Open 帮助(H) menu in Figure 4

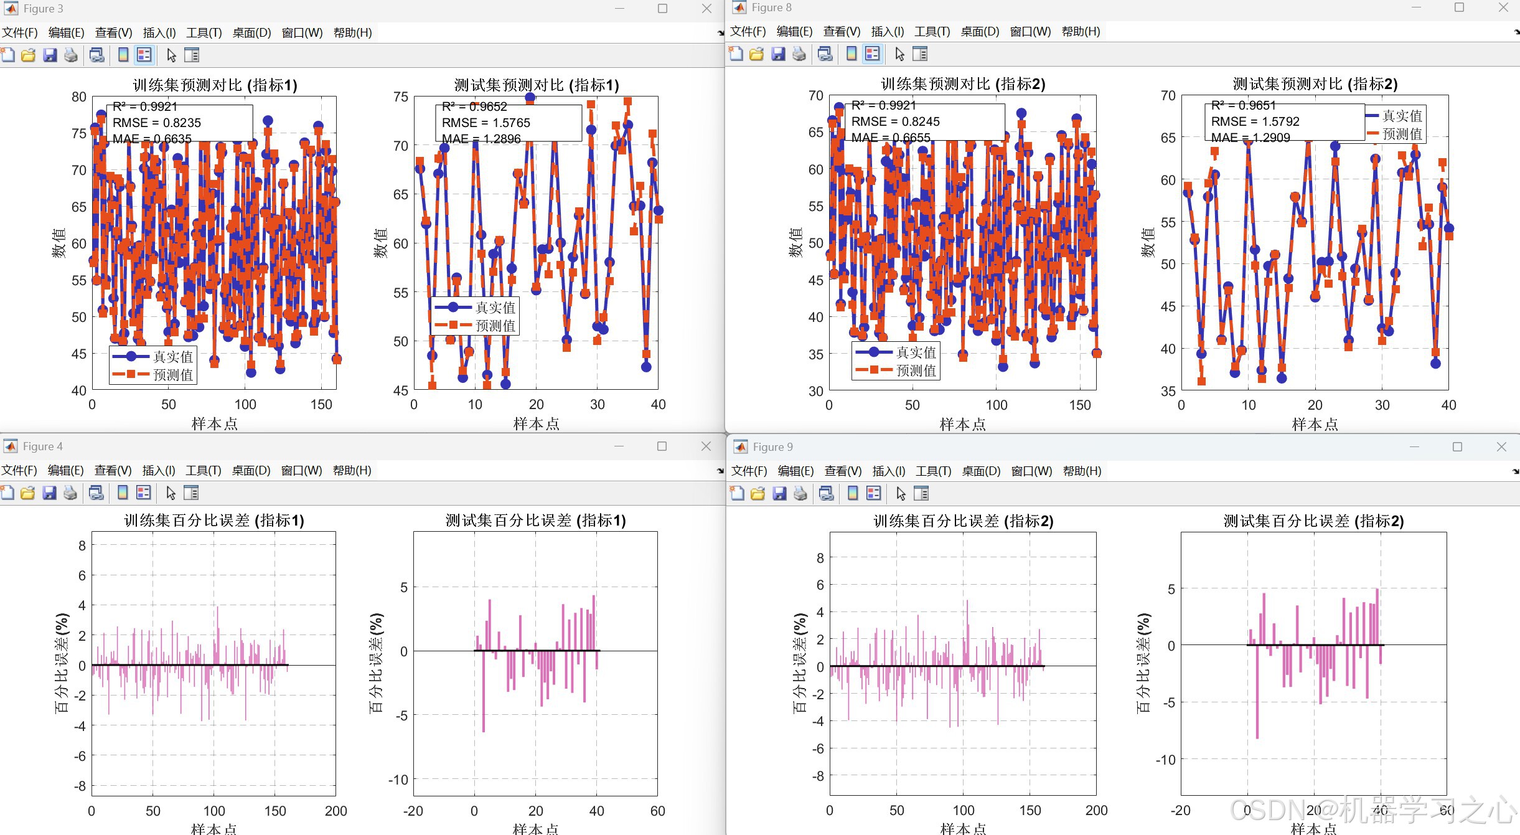(x=352, y=470)
